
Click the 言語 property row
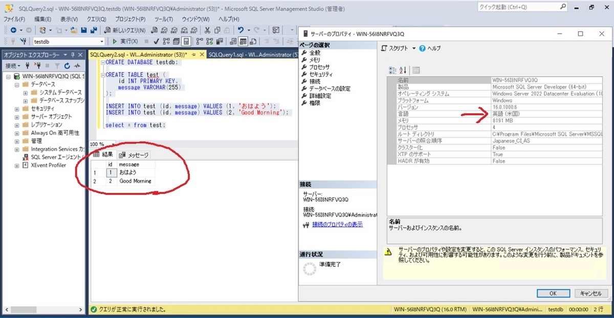[x=495, y=114]
